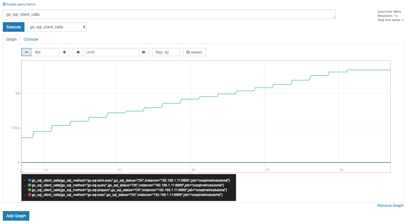The height and width of the screenshot is (224, 407).
Task: Click the Remove Graph link
Action: pos(390,205)
